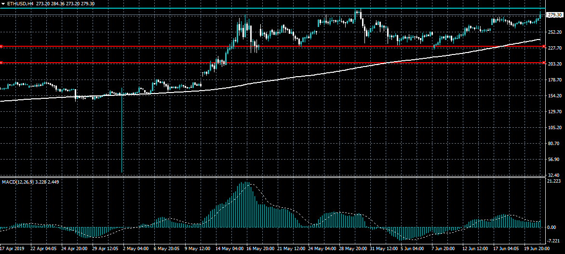Select the thick cyan horizontal line at the chart top
Viewport: 565px width, 254px height.
click(272, 8)
